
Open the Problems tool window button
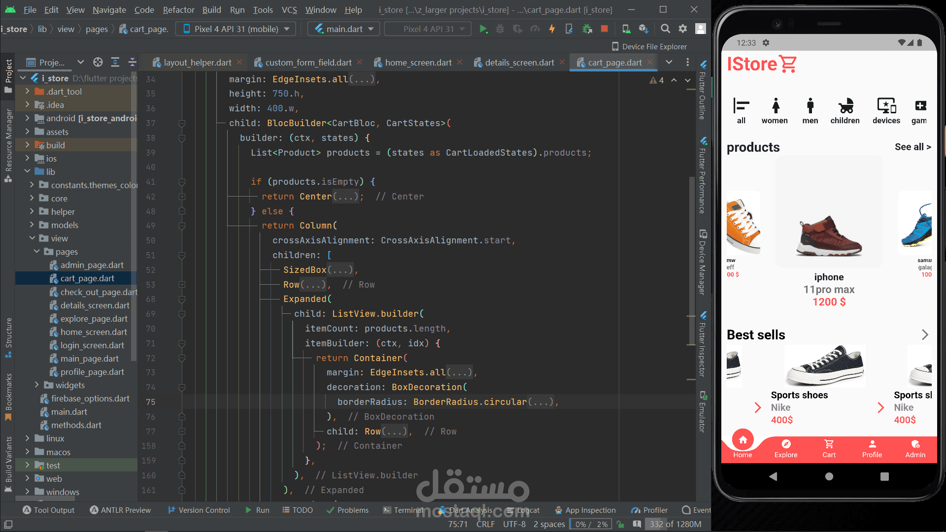click(x=347, y=510)
